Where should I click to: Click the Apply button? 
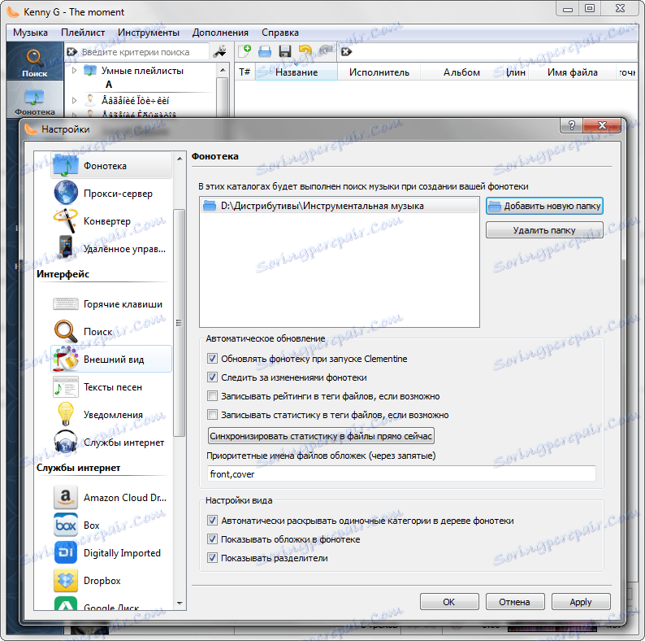coord(580,602)
